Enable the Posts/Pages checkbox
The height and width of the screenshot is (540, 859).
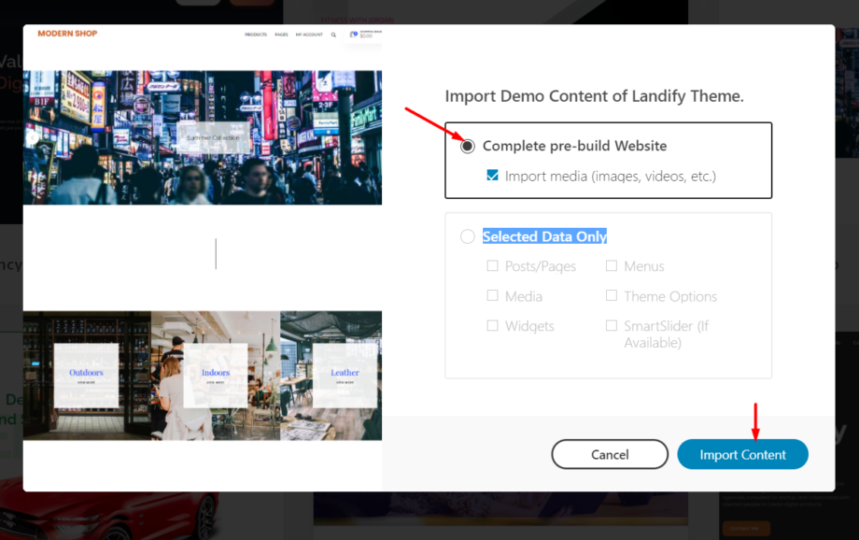tap(493, 266)
